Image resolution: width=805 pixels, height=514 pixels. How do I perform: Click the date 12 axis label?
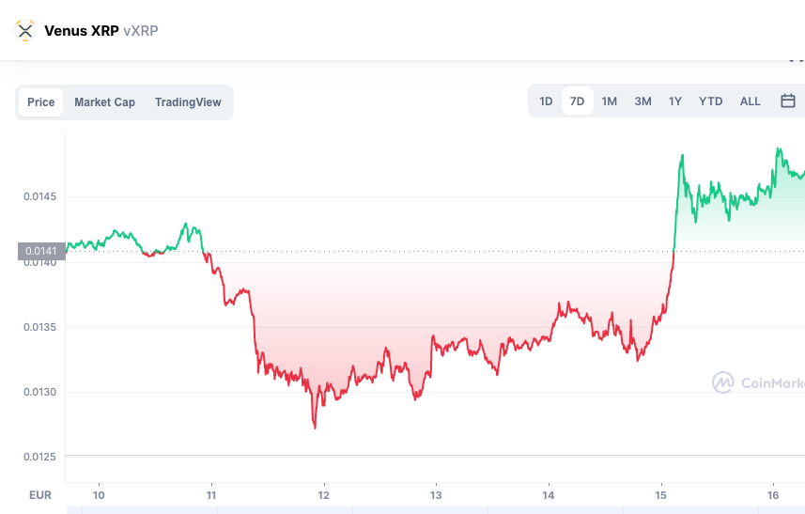323,494
